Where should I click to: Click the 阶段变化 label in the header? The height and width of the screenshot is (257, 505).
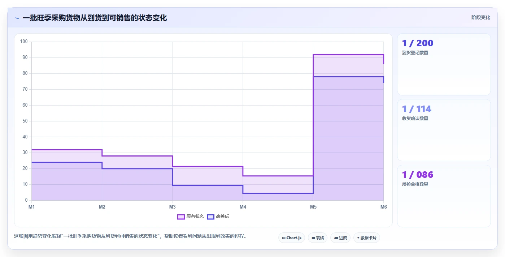pos(480,17)
